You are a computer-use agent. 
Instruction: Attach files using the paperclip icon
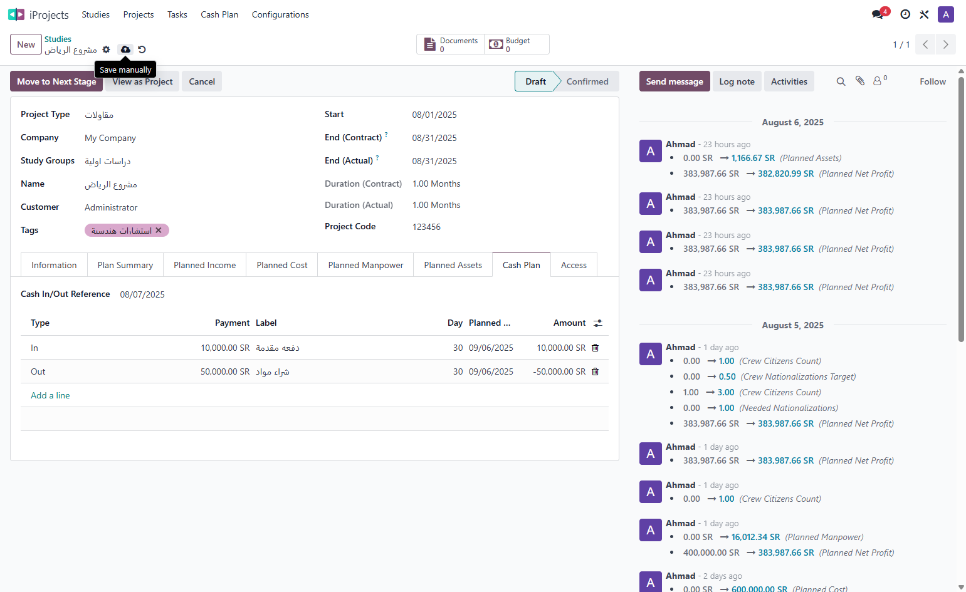point(860,81)
